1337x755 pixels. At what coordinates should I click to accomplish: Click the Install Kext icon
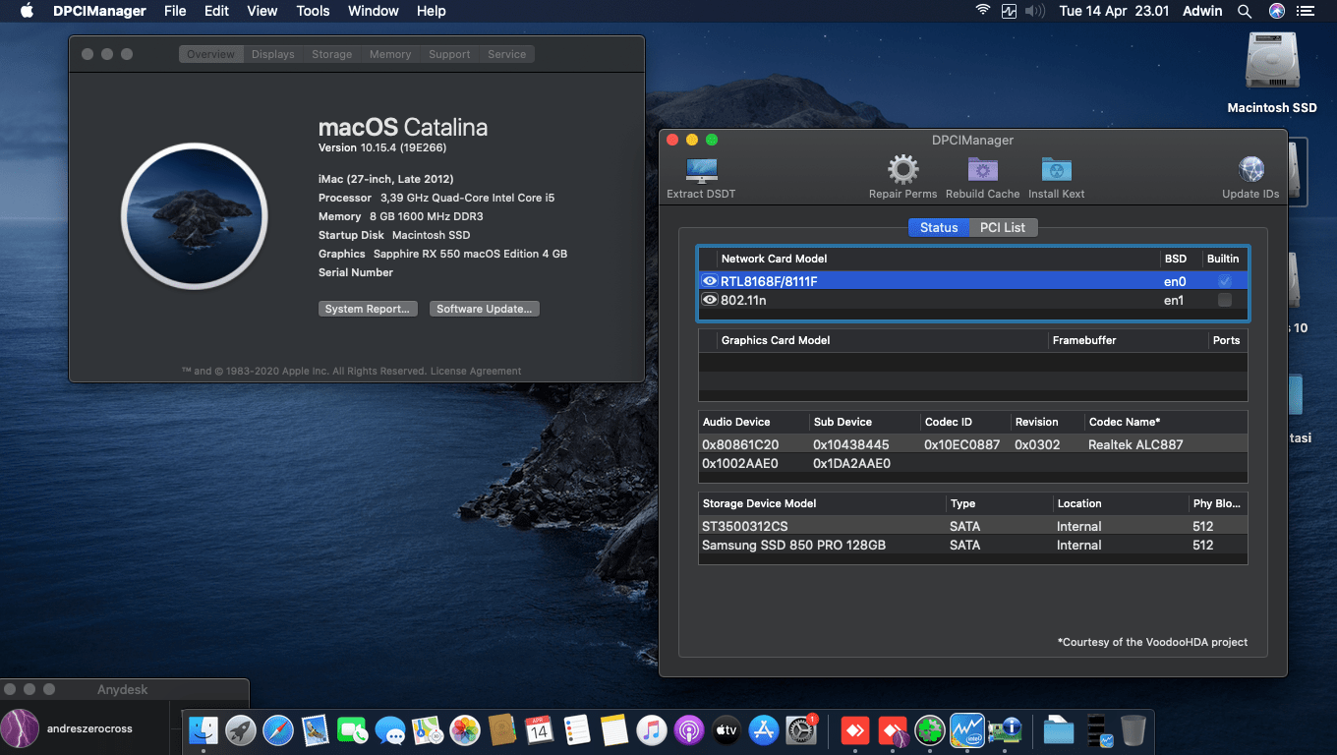point(1056,169)
